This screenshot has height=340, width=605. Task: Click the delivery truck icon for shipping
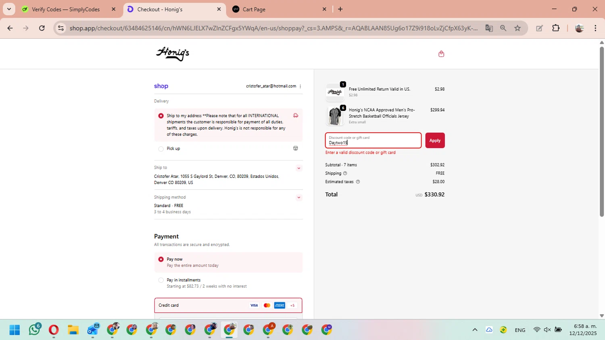click(x=296, y=116)
